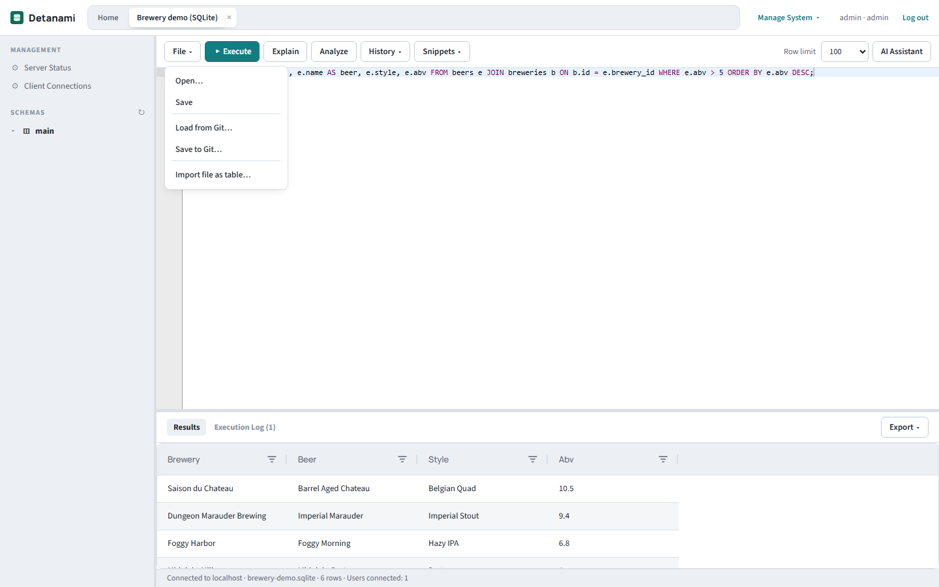Open Client Connections gear icon
Viewport: 939px width, 587px height.
point(15,86)
